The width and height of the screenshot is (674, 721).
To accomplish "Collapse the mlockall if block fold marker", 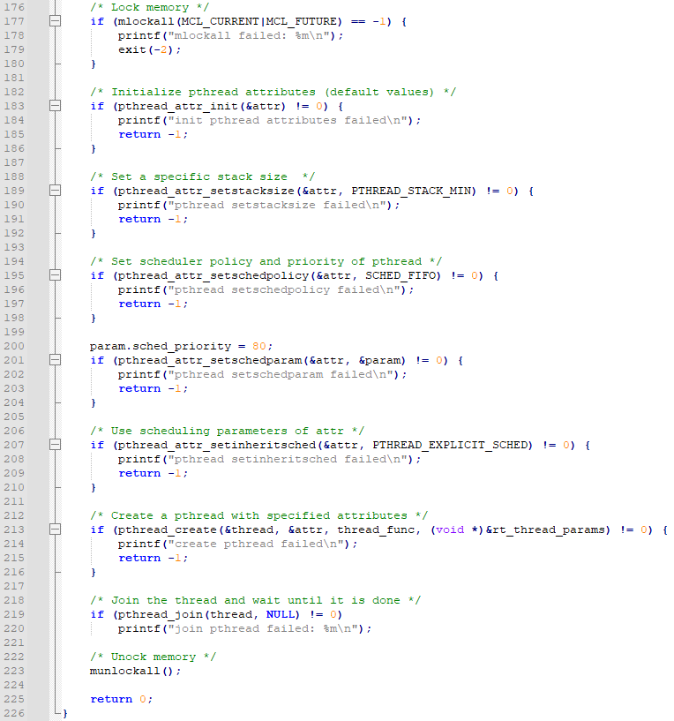I will click(x=55, y=21).
